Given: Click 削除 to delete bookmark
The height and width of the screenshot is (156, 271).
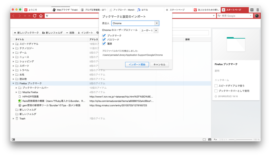Looking at the screenshot, I should tap(70, 33).
